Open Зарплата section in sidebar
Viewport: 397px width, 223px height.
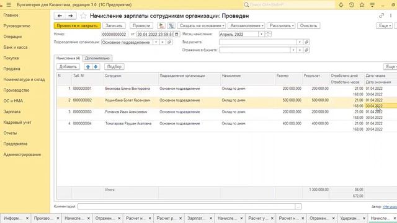(12, 111)
